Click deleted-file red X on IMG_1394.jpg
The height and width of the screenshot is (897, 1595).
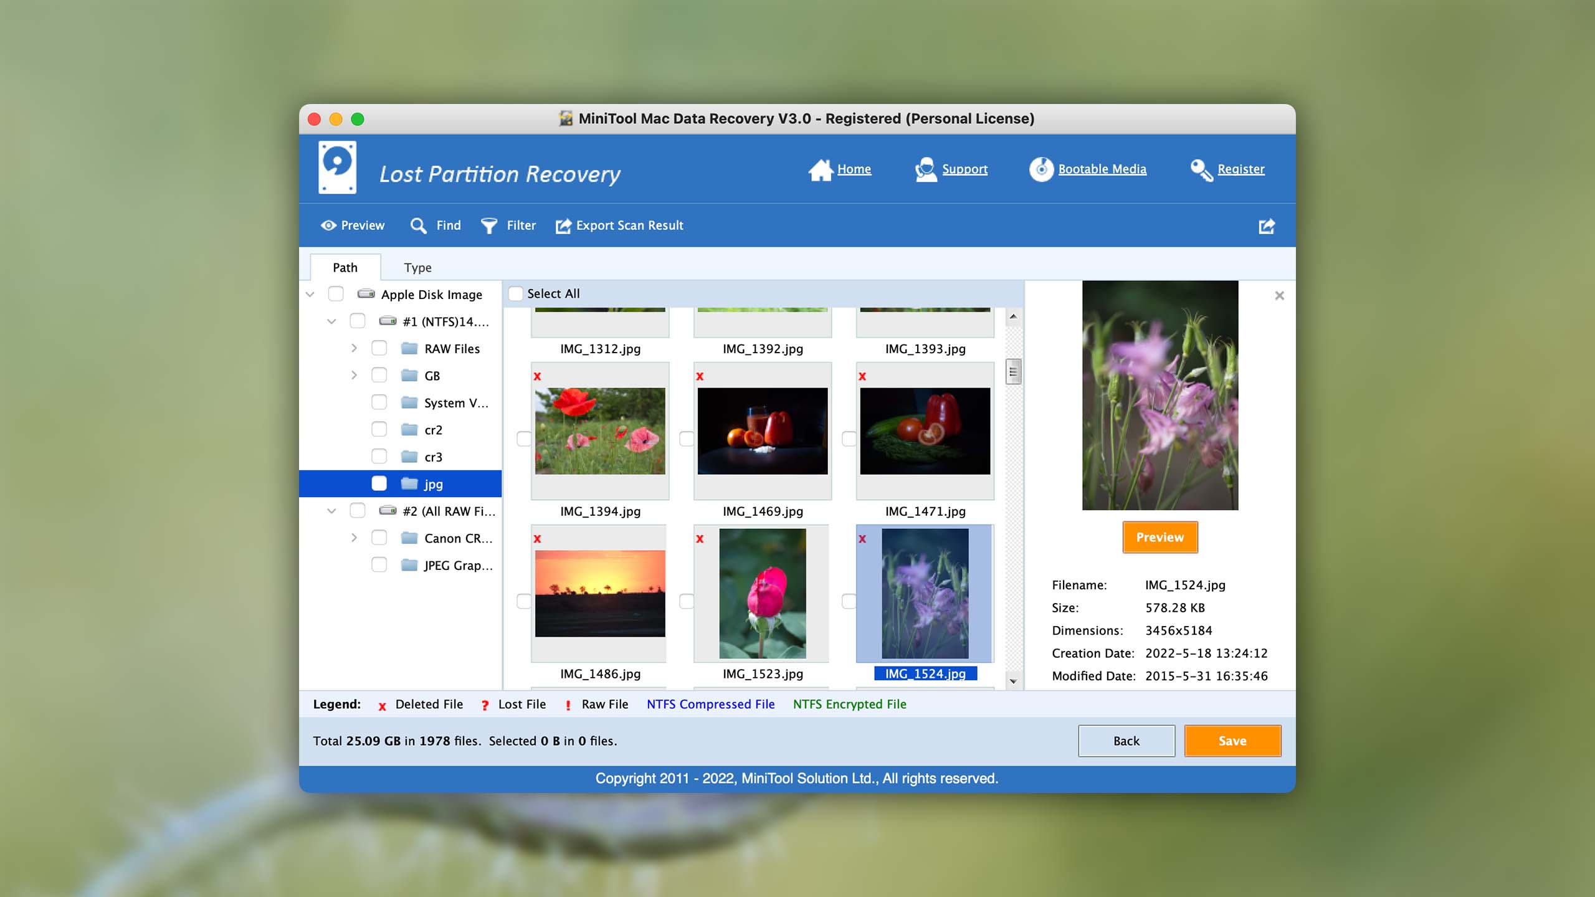click(537, 376)
